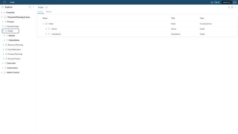Click the search icon in Explorer panel
238x134 pixels.
coord(30,7)
